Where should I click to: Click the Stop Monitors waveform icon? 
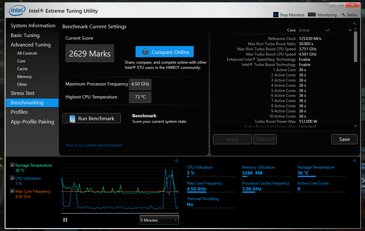pos(276,15)
